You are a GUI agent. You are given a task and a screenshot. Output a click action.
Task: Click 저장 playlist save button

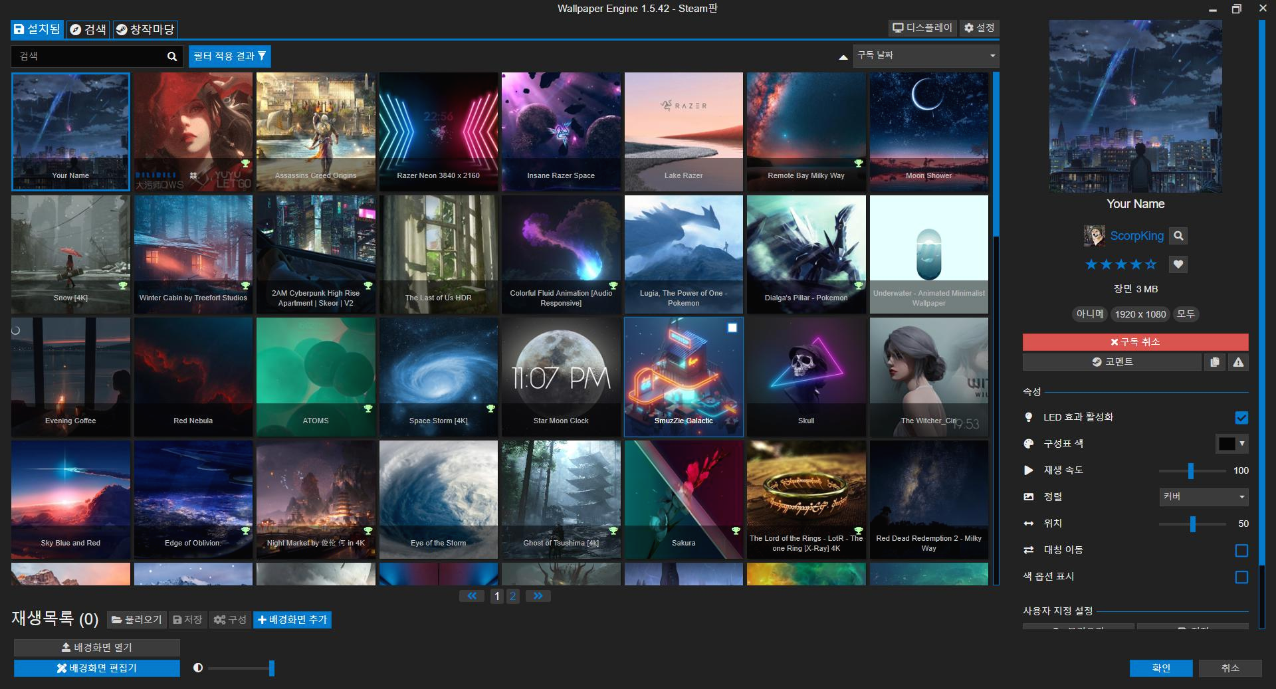[187, 620]
